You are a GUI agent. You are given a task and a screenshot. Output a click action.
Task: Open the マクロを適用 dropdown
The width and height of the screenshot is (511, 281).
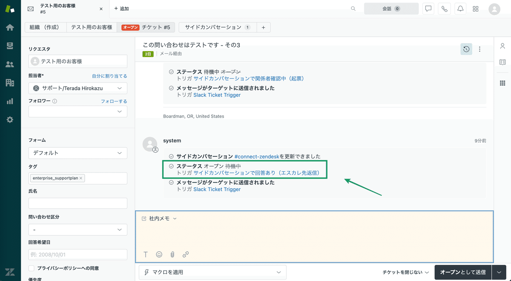(x=212, y=272)
